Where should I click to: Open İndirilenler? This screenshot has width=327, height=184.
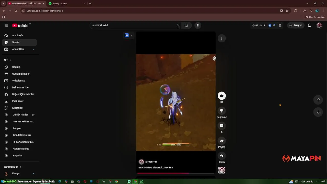pos(19,101)
